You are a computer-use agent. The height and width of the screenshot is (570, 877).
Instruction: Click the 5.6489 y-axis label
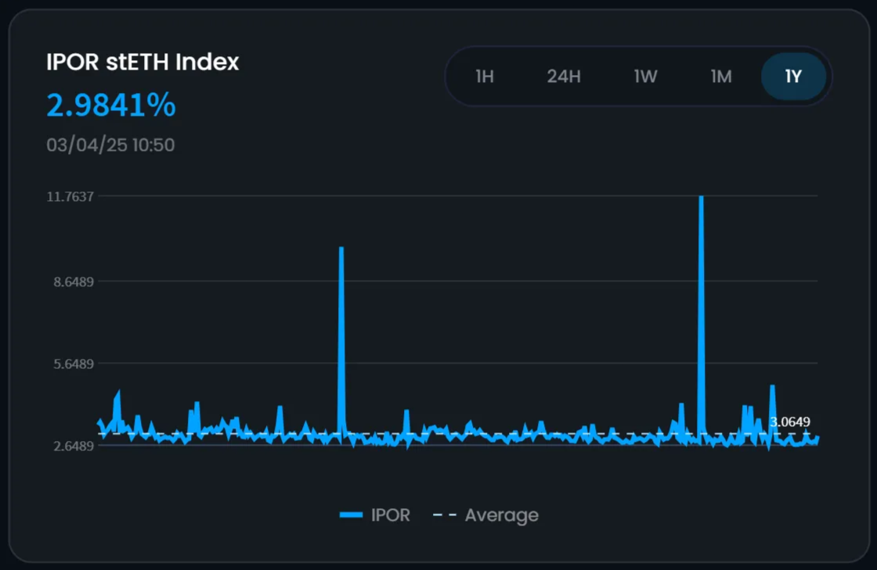tap(74, 364)
